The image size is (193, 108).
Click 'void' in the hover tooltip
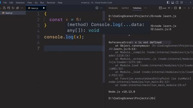tap(94, 30)
